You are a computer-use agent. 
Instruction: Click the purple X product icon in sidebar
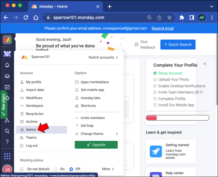point(7,54)
